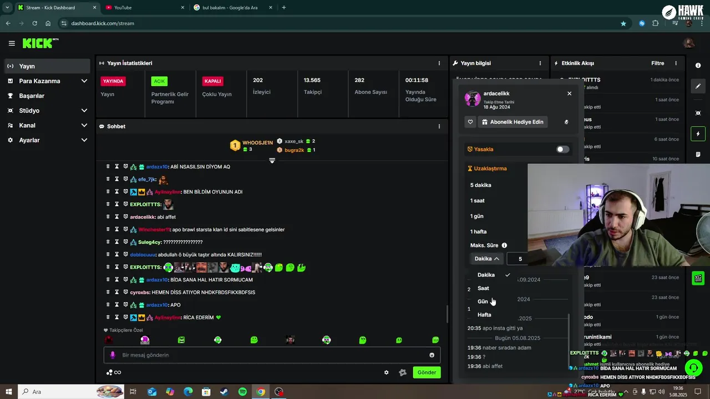This screenshot has height=399, width=710.
Task: Open the Filtre dropdown in Etkinlik Akışı
Action: (657, 63)
